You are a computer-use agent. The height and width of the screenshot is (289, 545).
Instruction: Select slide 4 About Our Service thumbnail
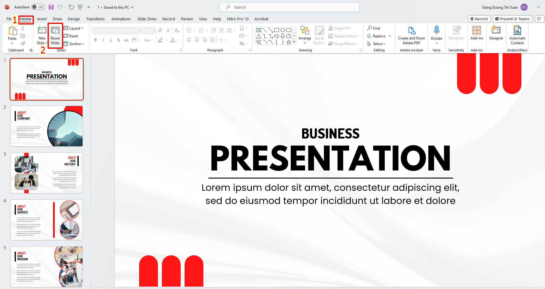(47, 220)
